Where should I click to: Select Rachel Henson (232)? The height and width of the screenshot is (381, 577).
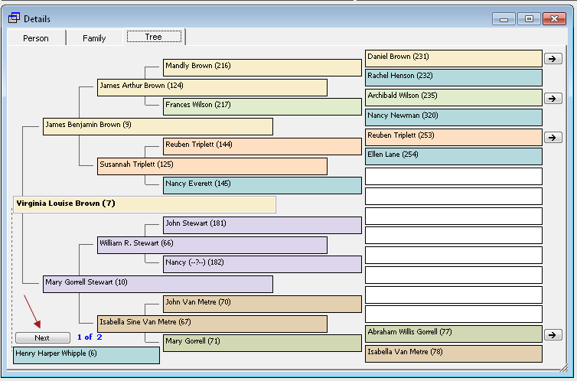(x=453, y=77)
